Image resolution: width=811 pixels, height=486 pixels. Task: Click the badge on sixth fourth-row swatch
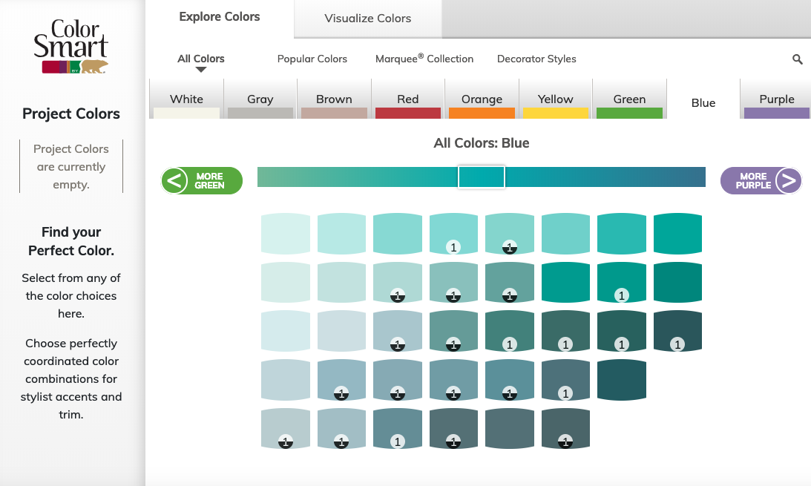[565, 393]
